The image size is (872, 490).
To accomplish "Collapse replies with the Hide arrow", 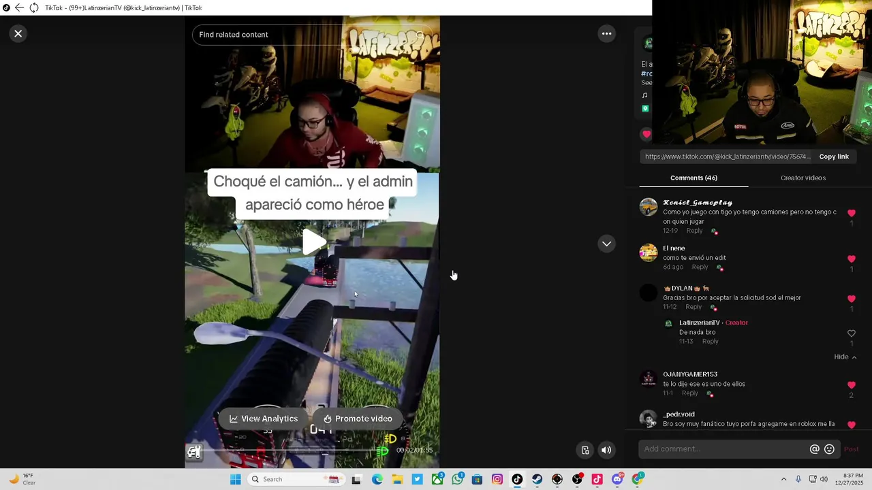I will 845,357.
